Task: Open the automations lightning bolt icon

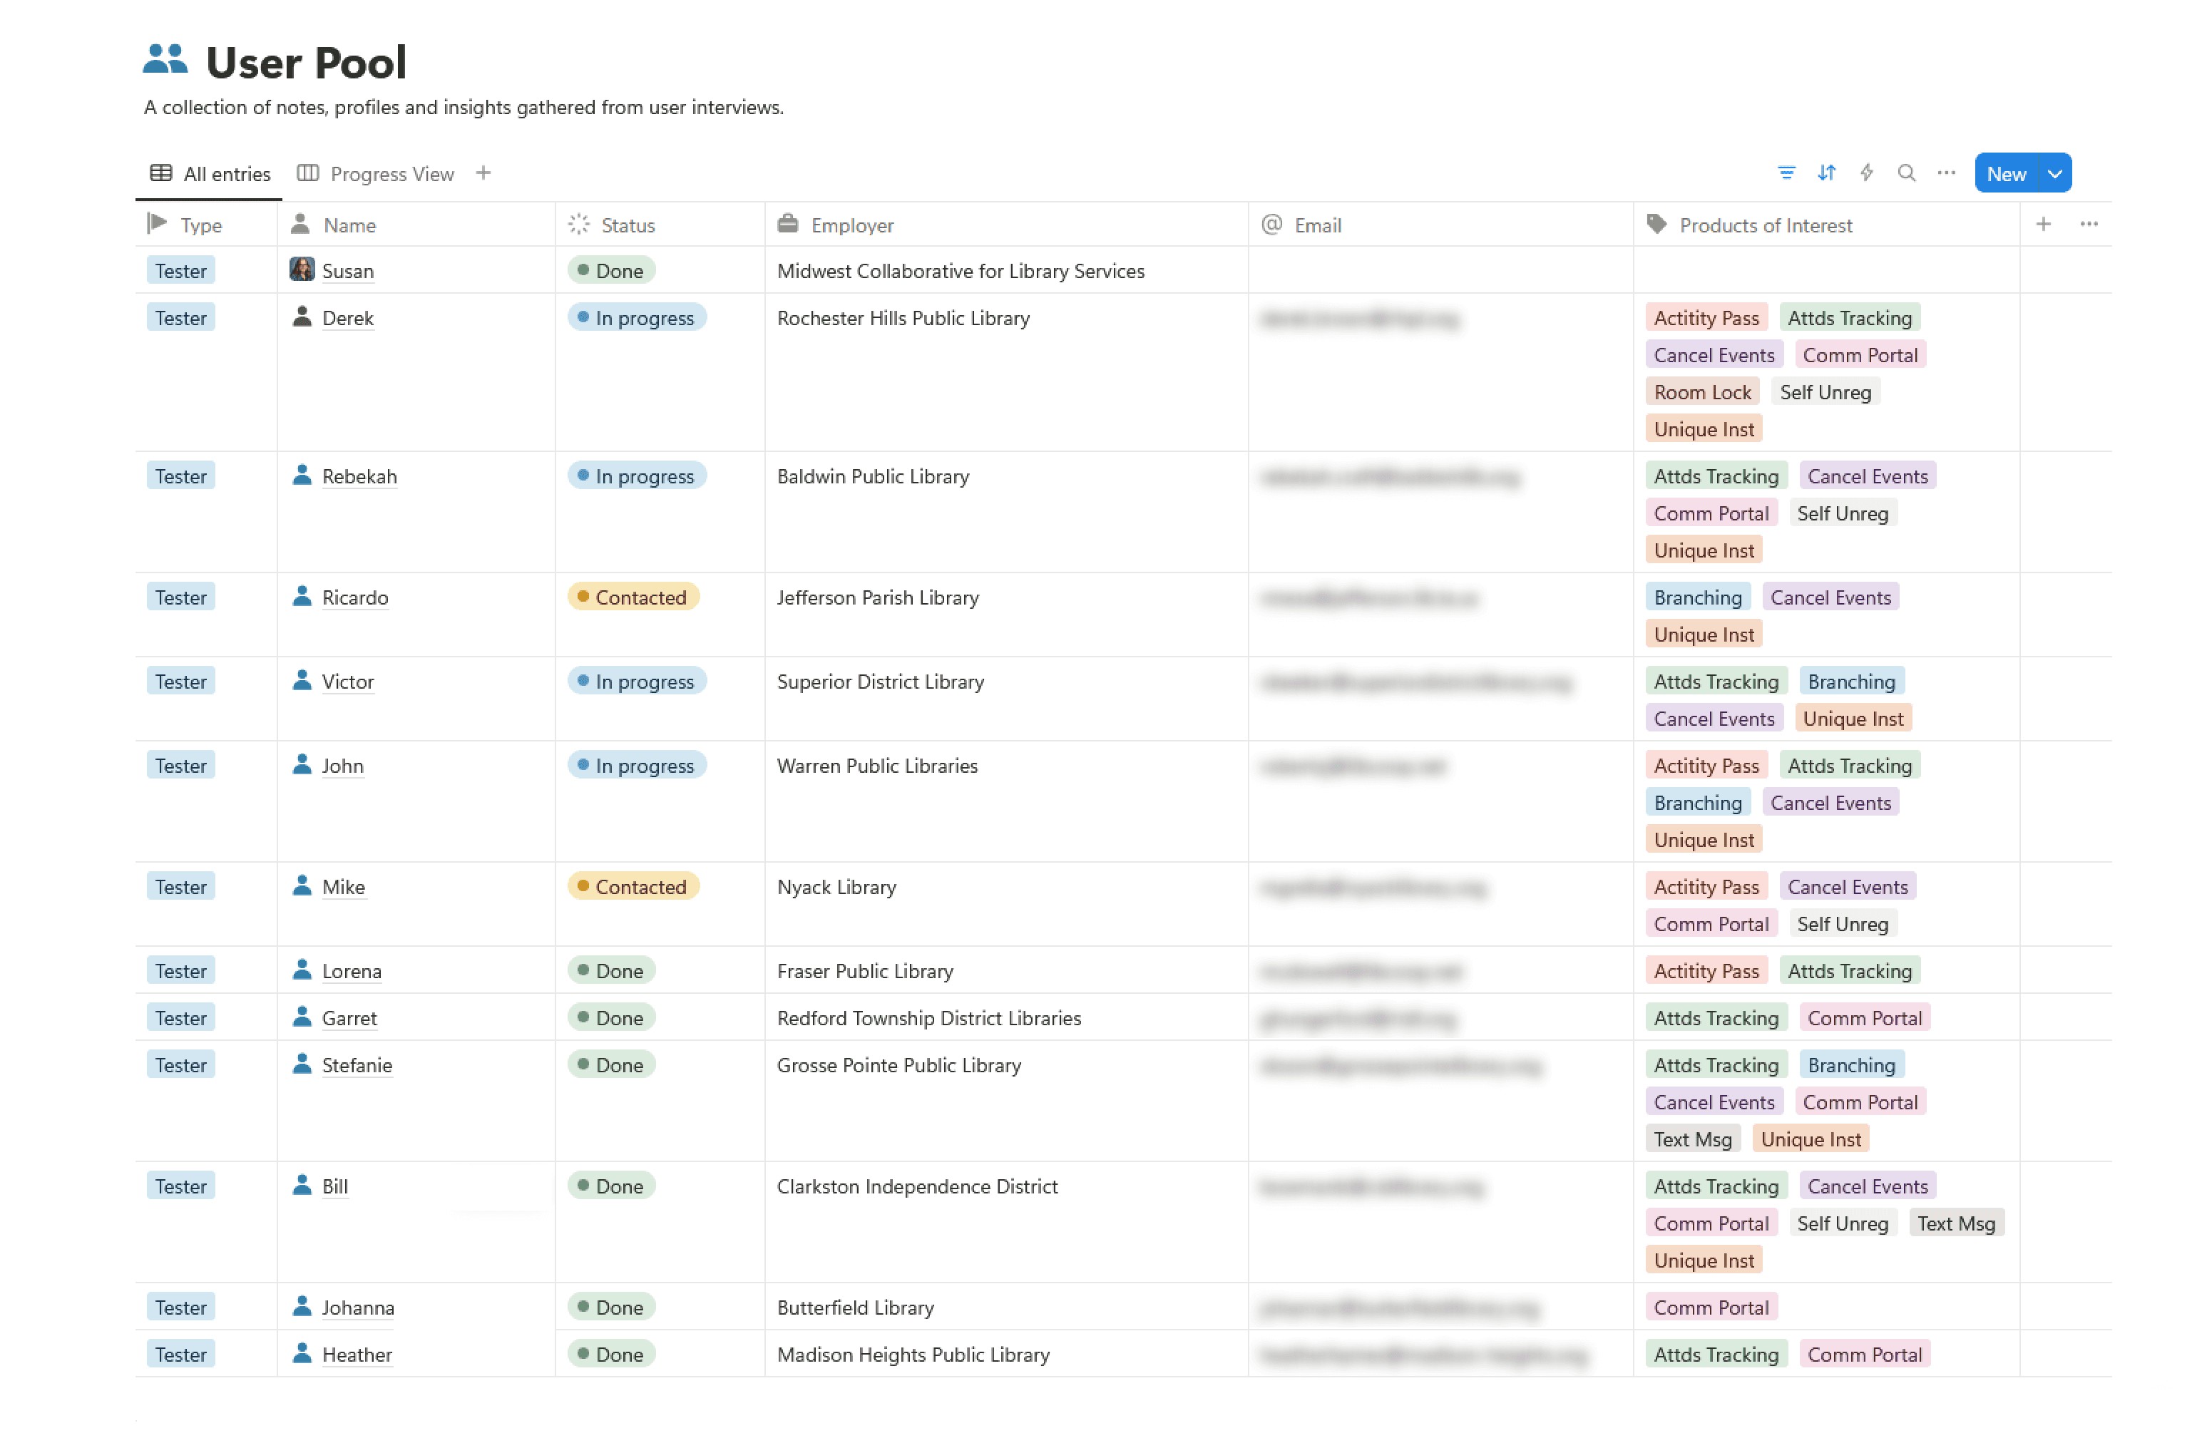Action: click(x=1866, y=173)
